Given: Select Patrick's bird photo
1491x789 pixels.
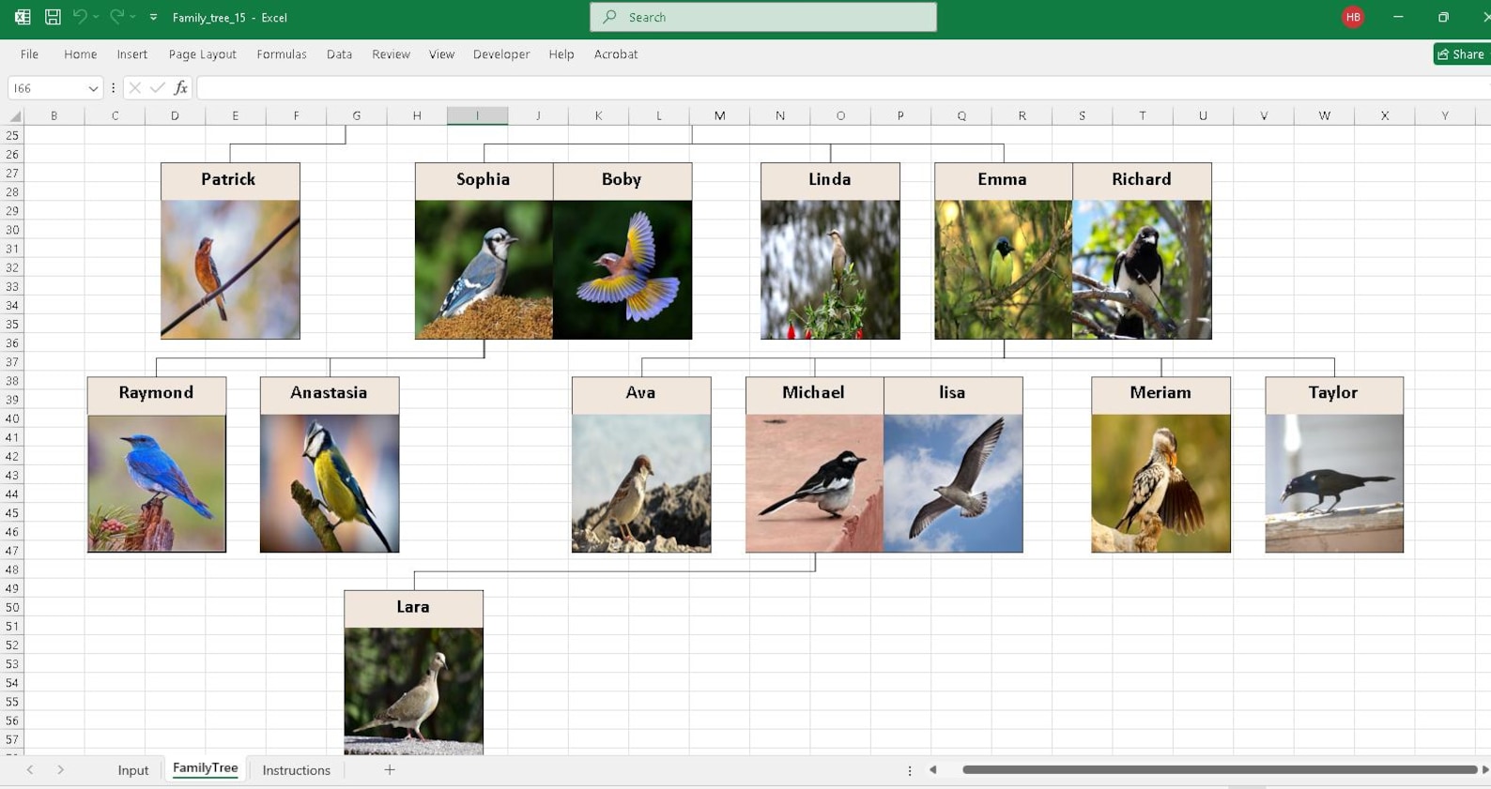Looking at the screenshot, I should 230,269.
